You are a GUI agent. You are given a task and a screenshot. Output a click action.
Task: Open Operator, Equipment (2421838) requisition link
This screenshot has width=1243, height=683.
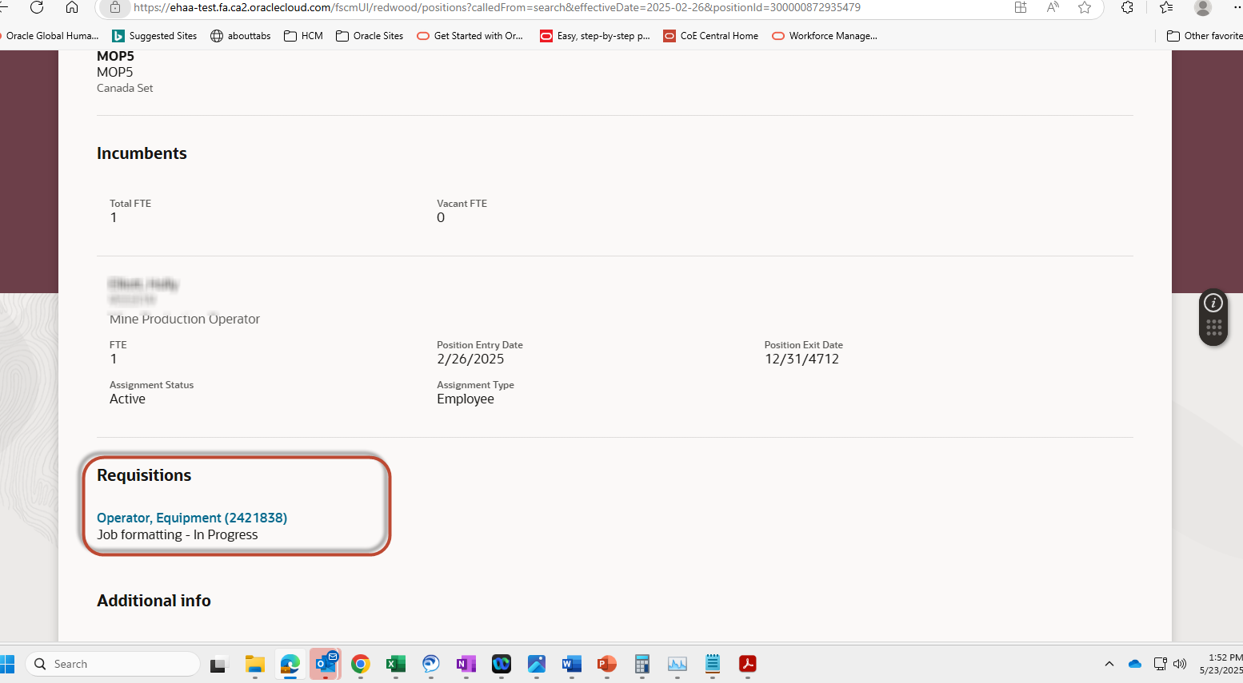click(x=192, y=518)
